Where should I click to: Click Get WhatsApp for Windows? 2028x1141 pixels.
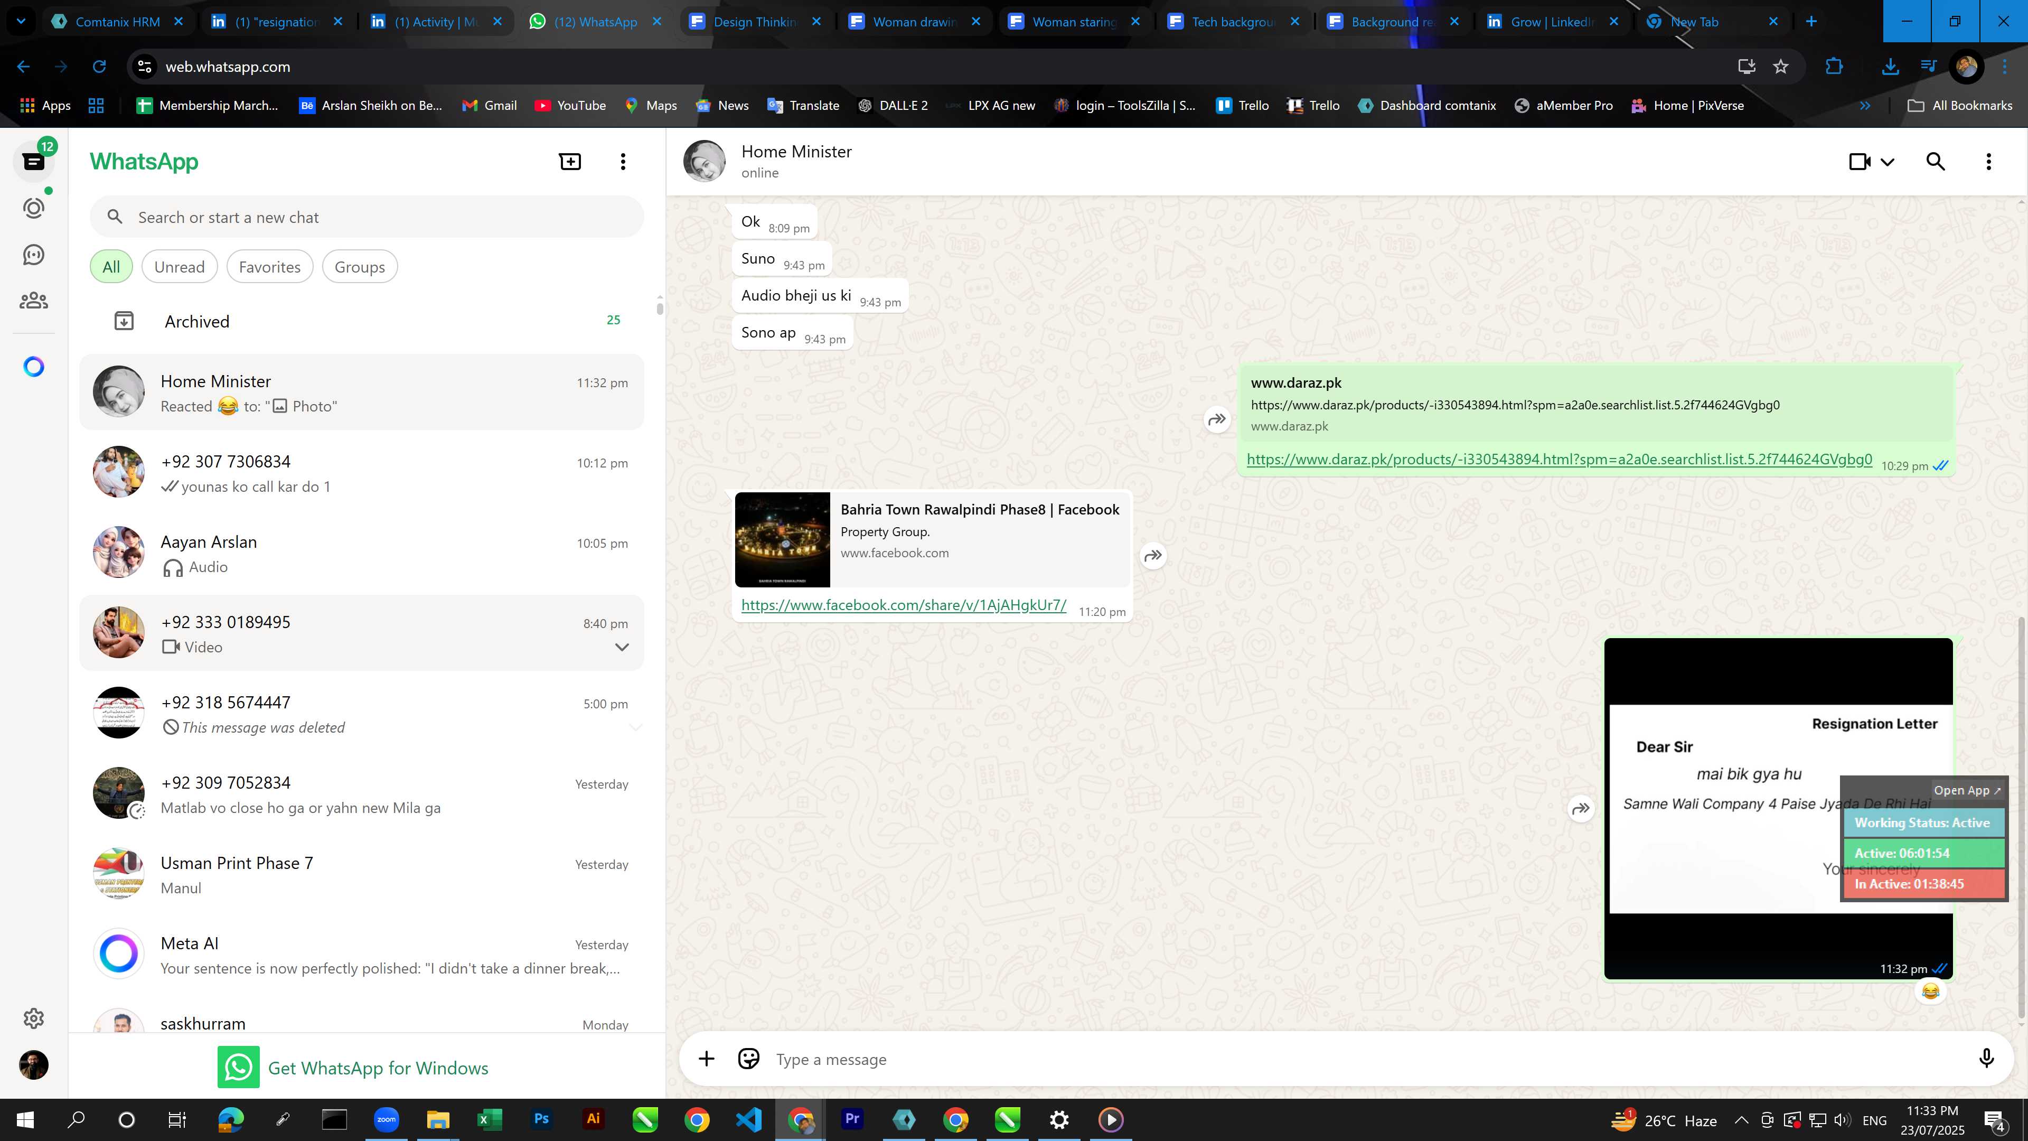coord(353,1067)
